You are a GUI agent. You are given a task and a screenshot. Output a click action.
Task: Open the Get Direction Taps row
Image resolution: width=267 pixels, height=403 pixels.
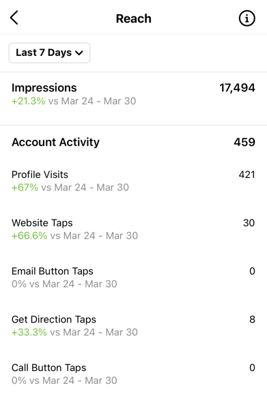tap(133, 326)
